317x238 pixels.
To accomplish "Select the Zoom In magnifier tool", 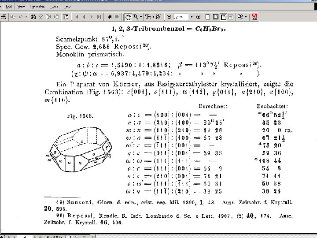I will tap(135, 17).
